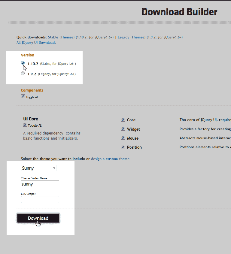Uncheck the Mouse component checkbox

pos(123,138)
